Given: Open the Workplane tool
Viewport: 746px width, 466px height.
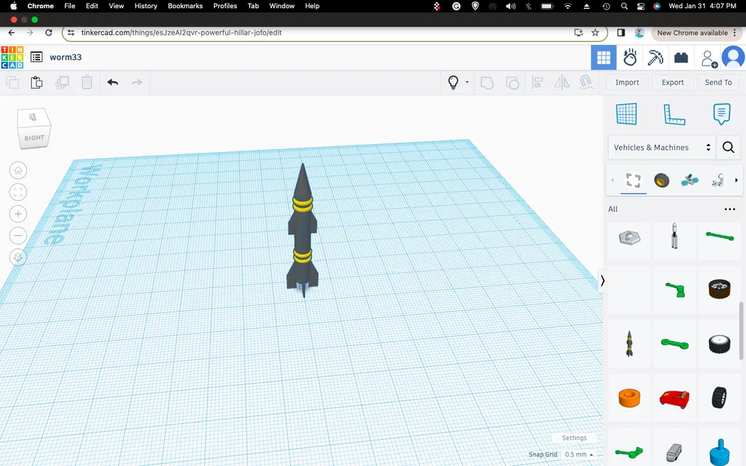Looking at the screenshot, I should [x=627, y=114].
